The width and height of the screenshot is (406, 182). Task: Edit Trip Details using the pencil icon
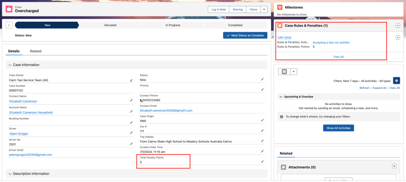click(x=262, y=141)
